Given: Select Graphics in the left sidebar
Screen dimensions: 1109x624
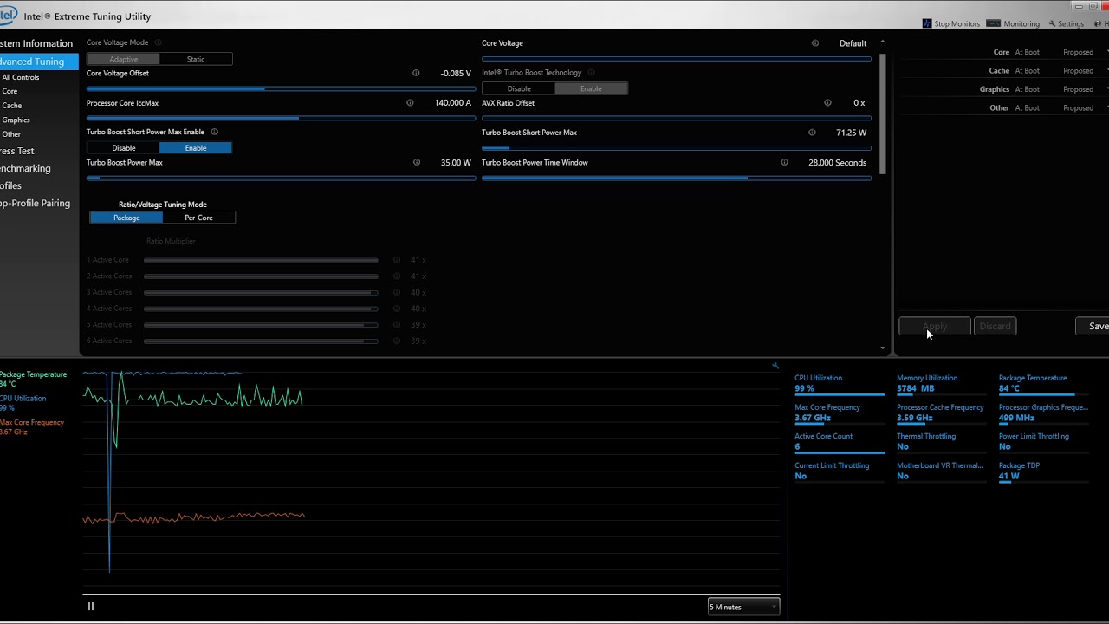Looking at the screenshot, I should 16,120.
